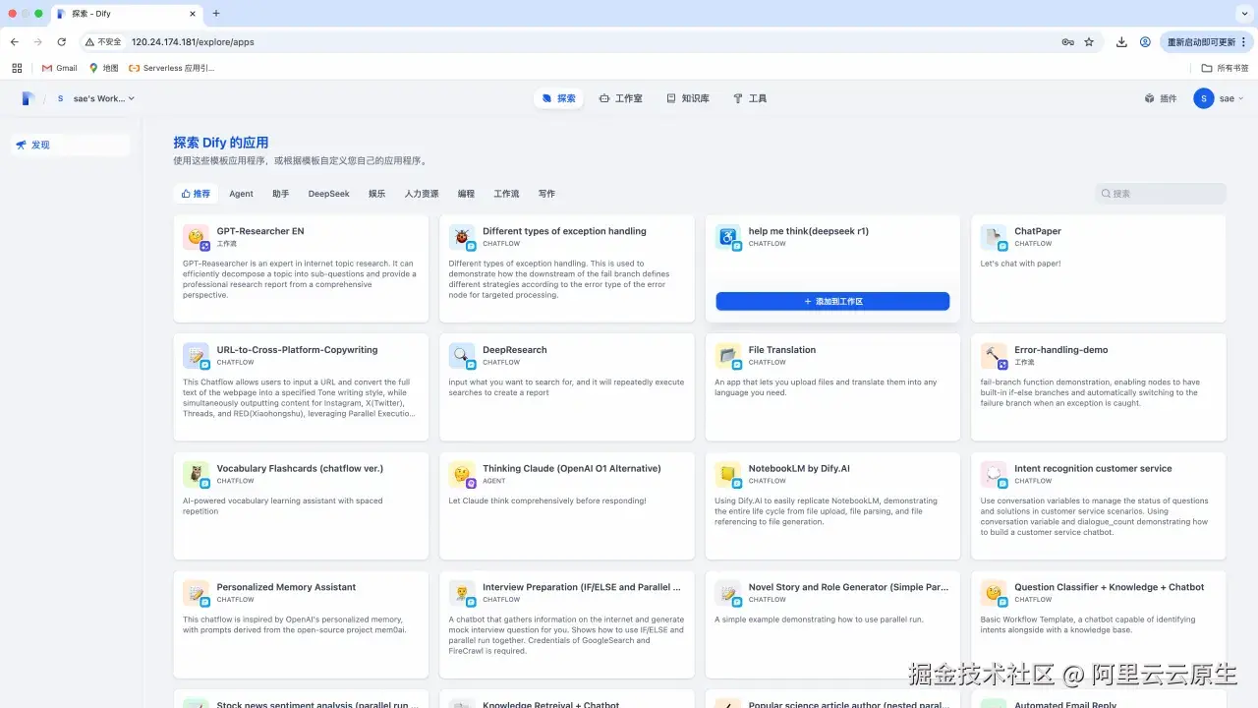This screenshot has height=708, width=1258.
Task: Click the ChatPaper card title
Action: click(x=1038, y=231)
